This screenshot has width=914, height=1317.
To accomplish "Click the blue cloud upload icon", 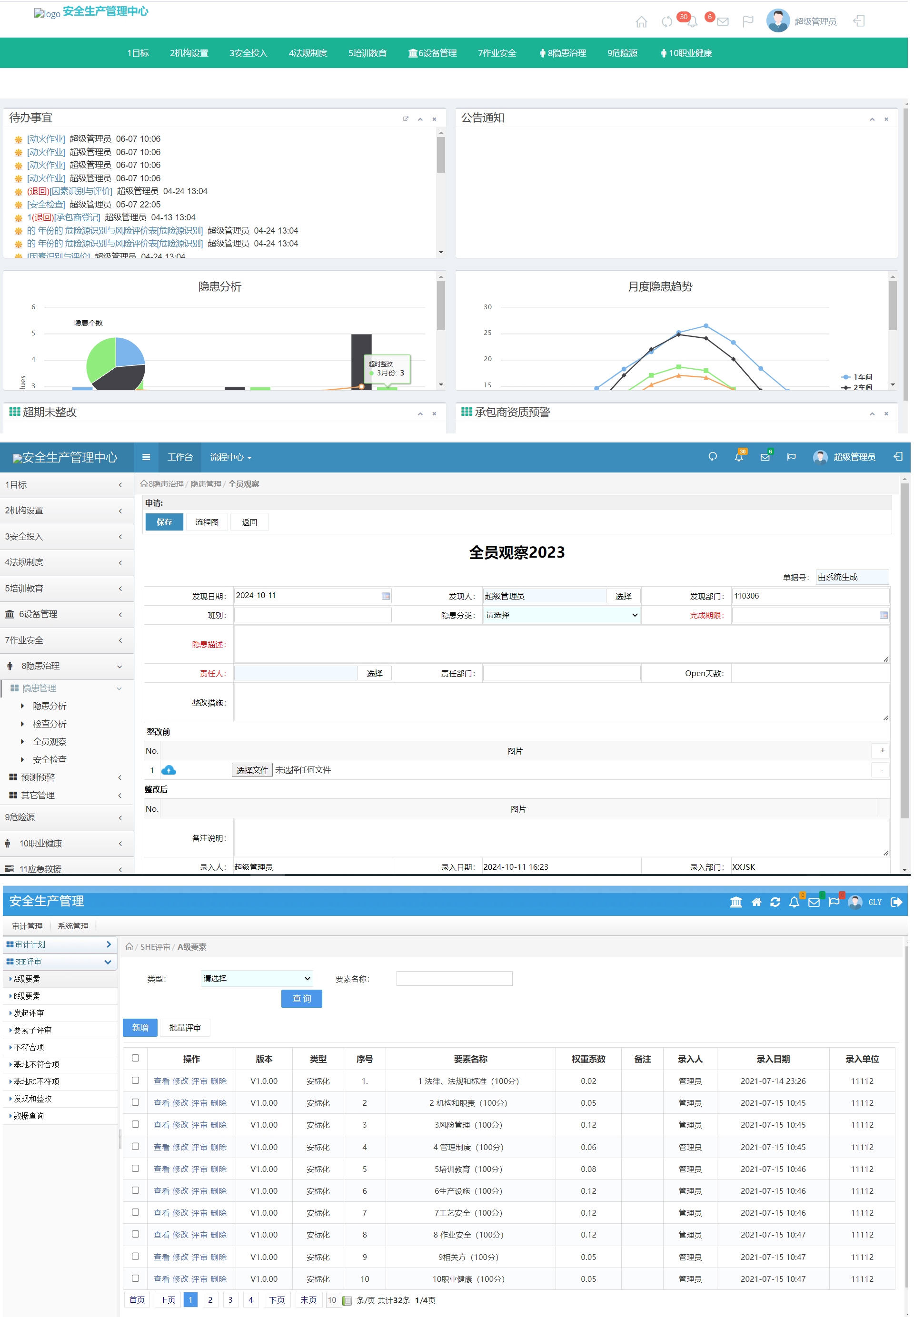I will pyautogui.click(x=169, y=770).
